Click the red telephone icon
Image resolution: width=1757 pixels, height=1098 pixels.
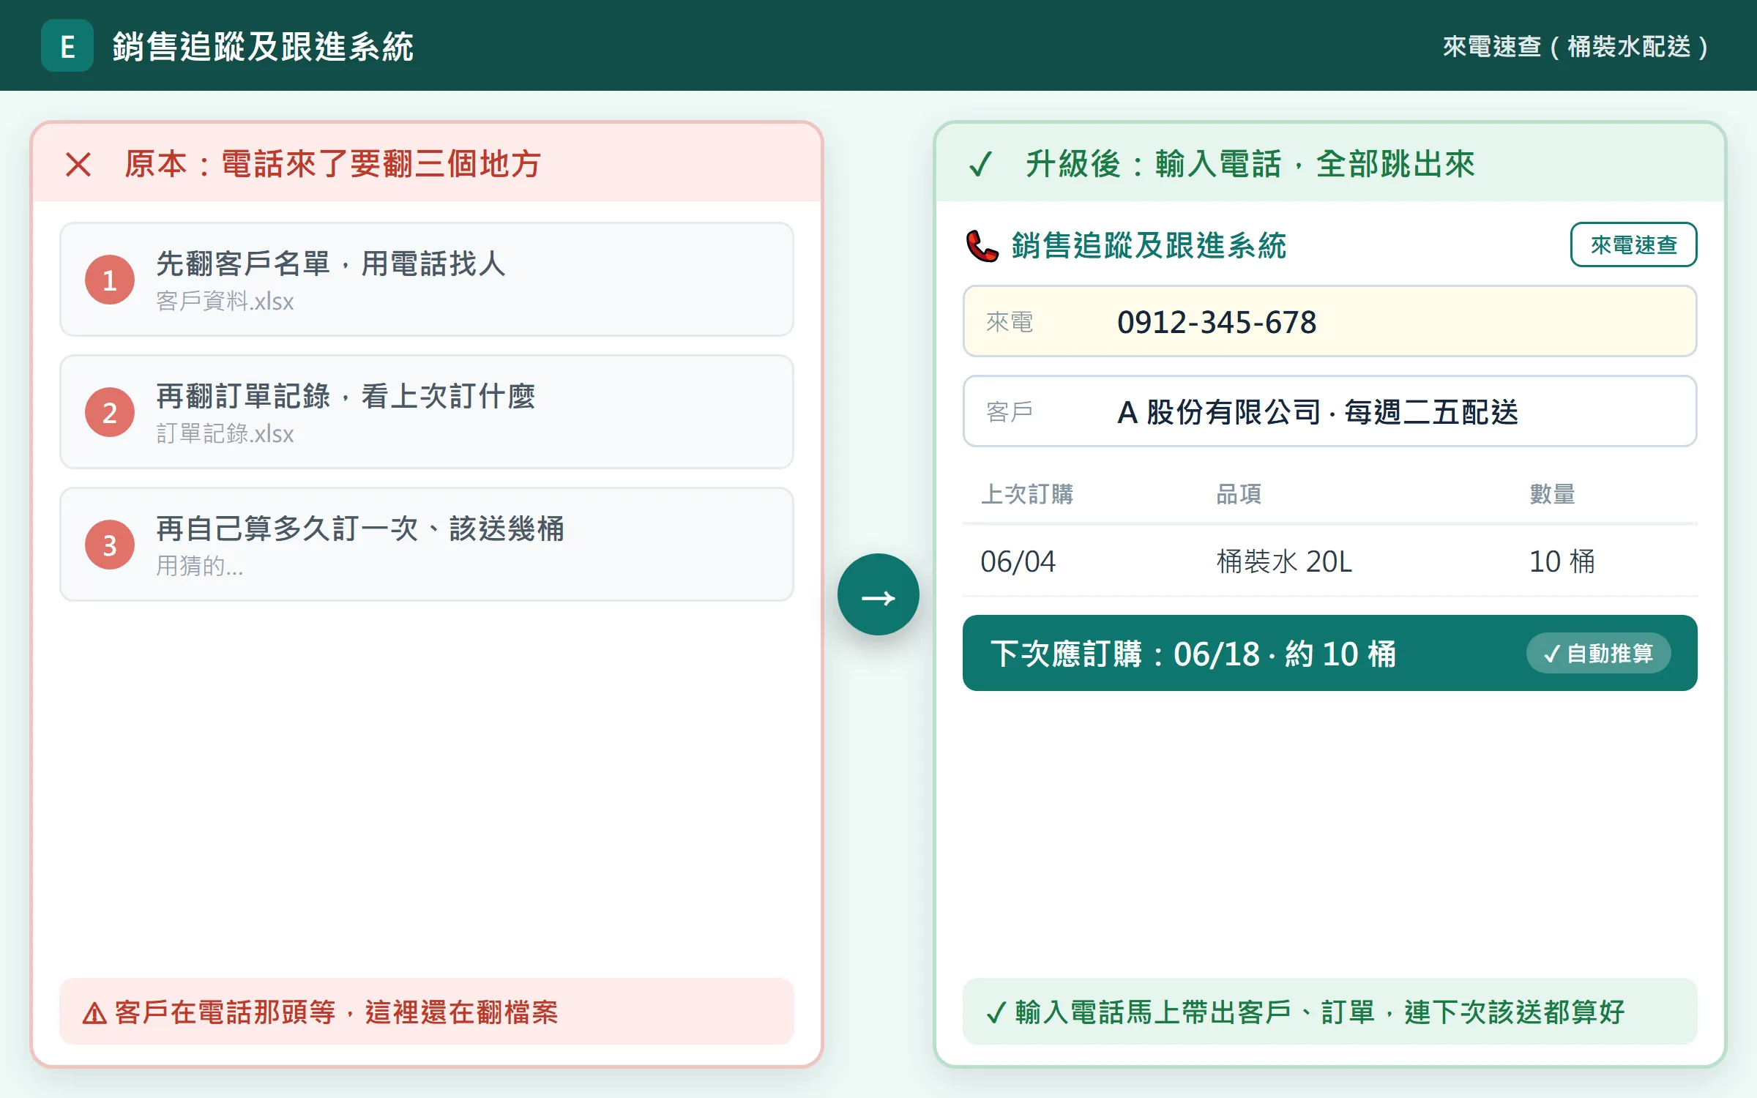point(982,246)
